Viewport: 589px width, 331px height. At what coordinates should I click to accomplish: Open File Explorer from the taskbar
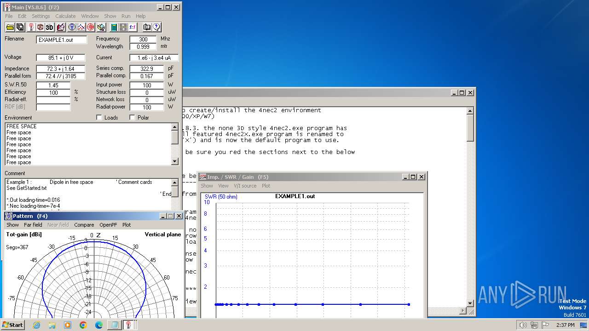coord(52,325)
